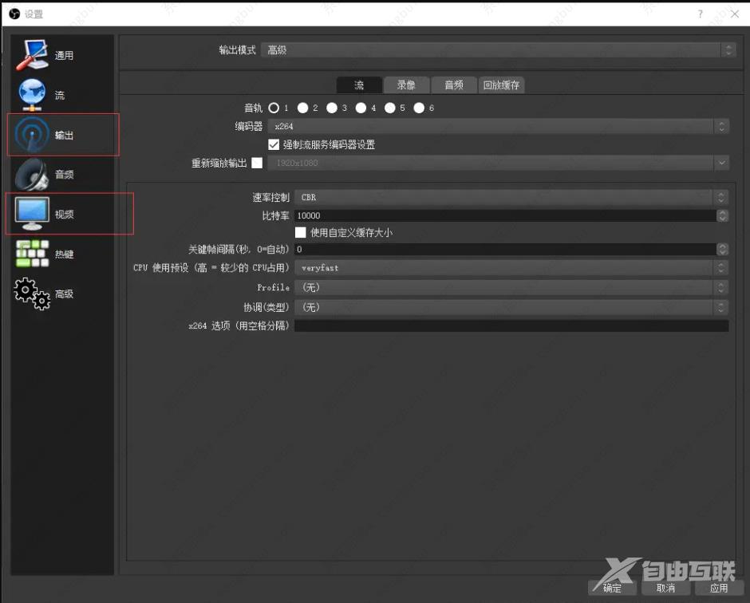This screenshot has width=750, height=603.
Task: Switch to the 音频 audio tab
Action: [453, 85]
